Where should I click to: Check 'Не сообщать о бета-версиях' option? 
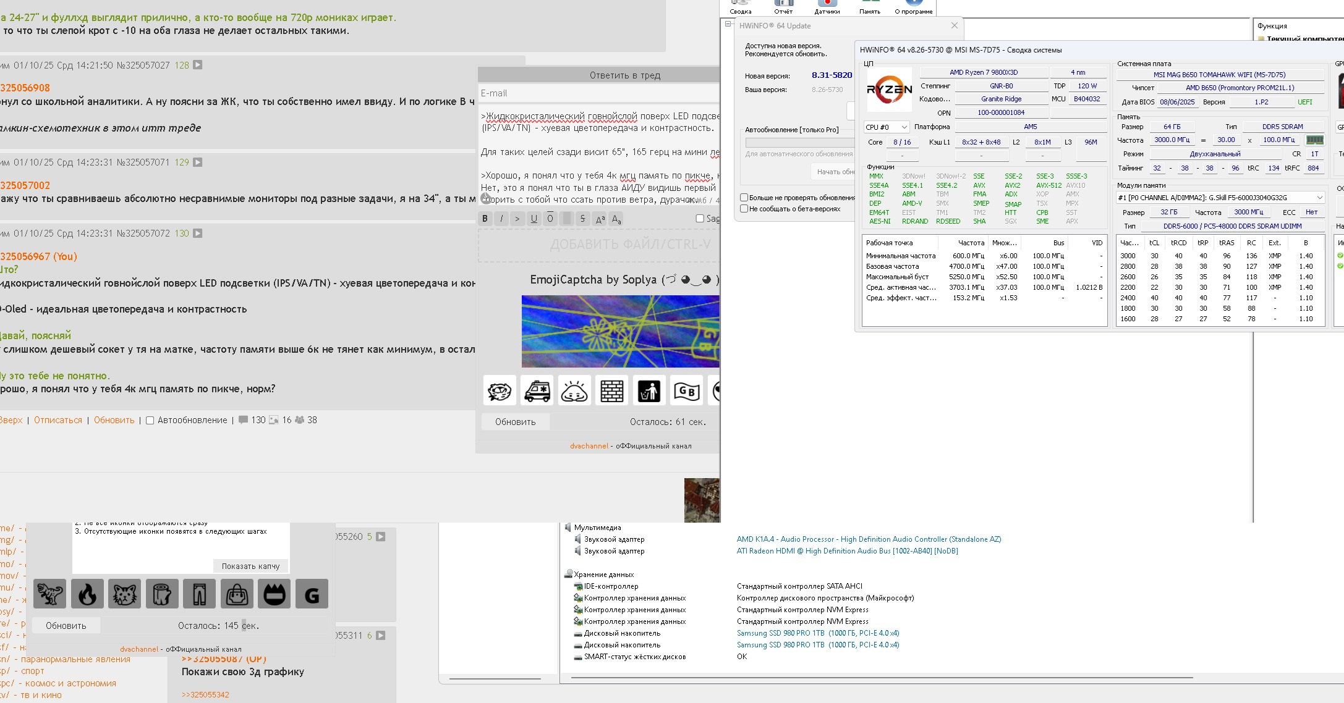(x=744, y=209)
